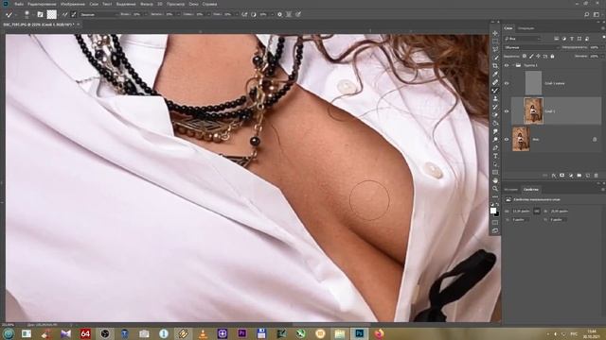The image size is (606, 340).
Task: Open mixer brush preset combination dropdown
Action: pos(98,14)
